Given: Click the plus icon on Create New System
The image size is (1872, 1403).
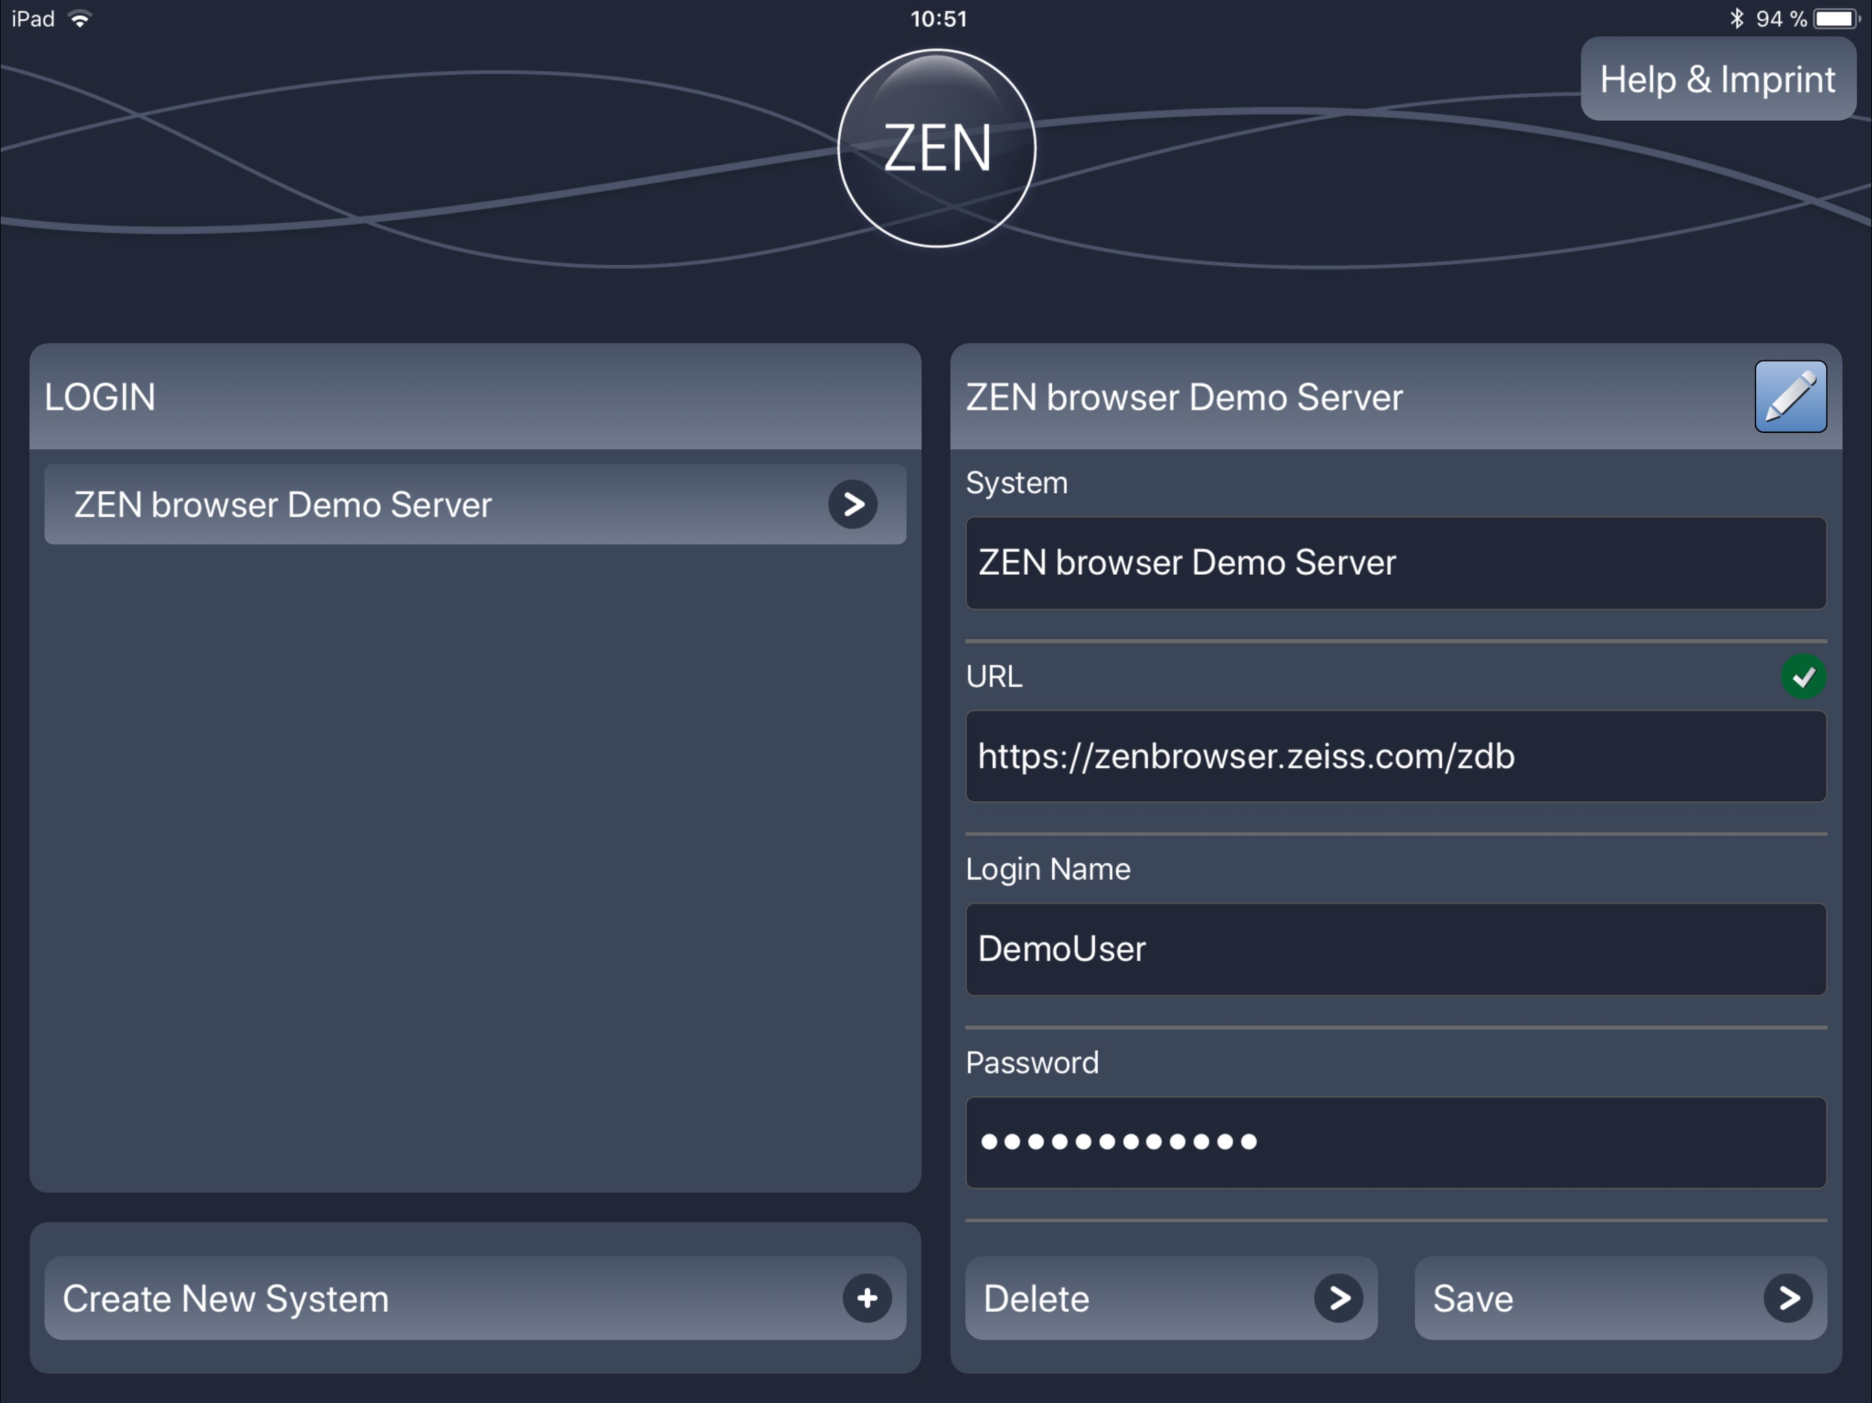Looking at the screenshot, I should pos(867,1298).
